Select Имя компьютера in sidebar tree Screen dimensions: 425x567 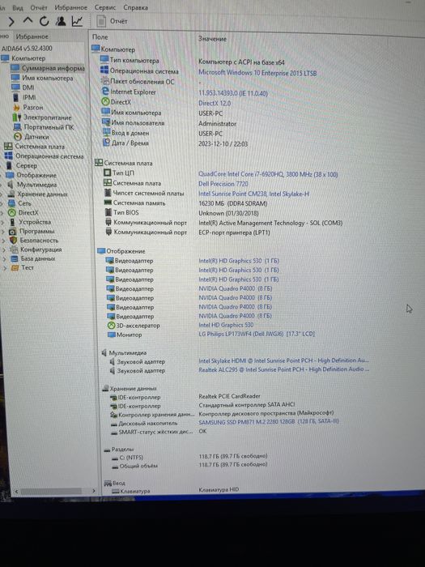point(42,78)
